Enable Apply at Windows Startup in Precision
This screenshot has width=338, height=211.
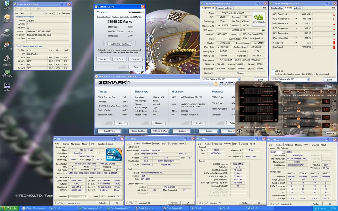coord(242,127)
